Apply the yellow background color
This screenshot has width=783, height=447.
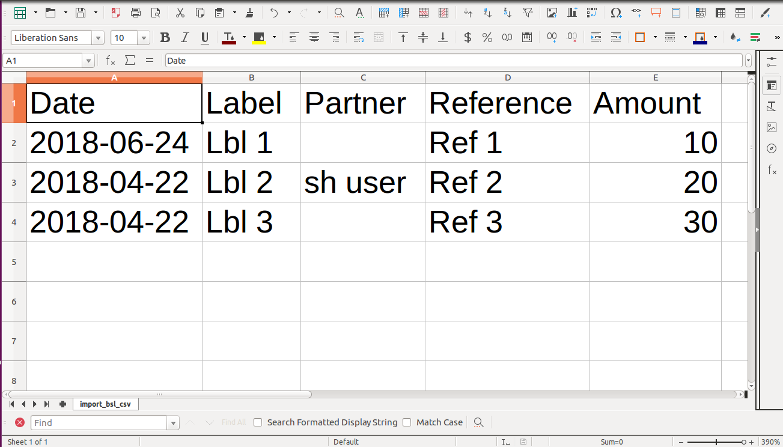click(259, 37)
